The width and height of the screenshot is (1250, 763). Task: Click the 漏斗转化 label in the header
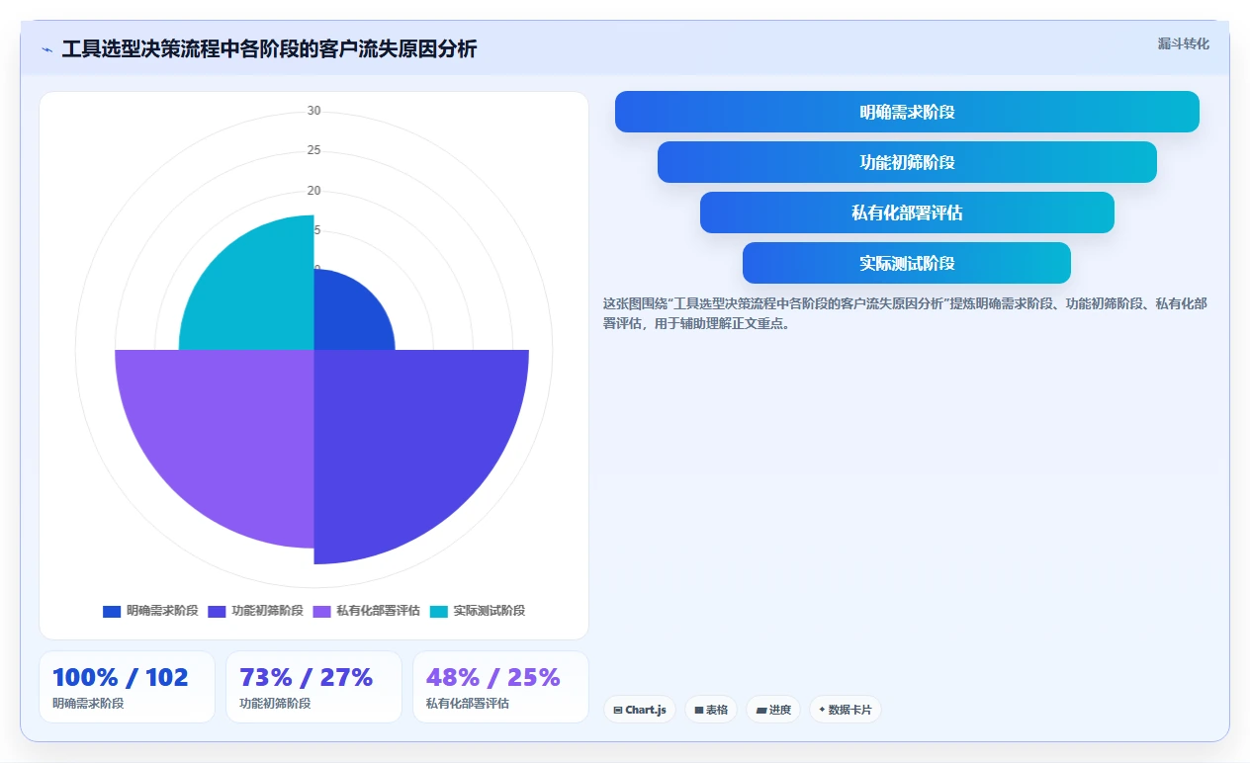(1183, 43)
